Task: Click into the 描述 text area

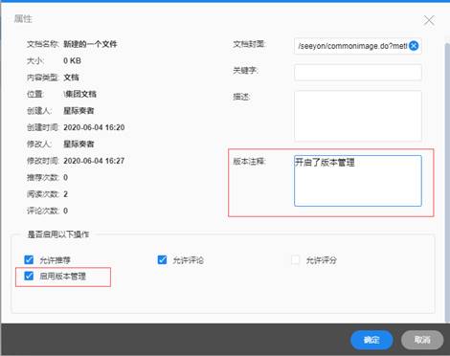Action: pos(358,116)
